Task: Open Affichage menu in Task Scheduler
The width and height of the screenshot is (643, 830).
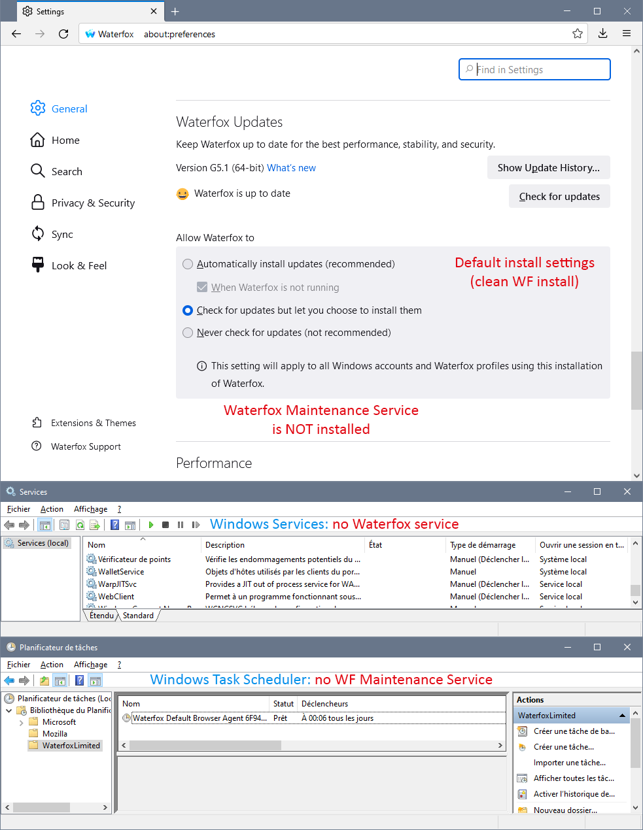Action: (x=90, y=665)
